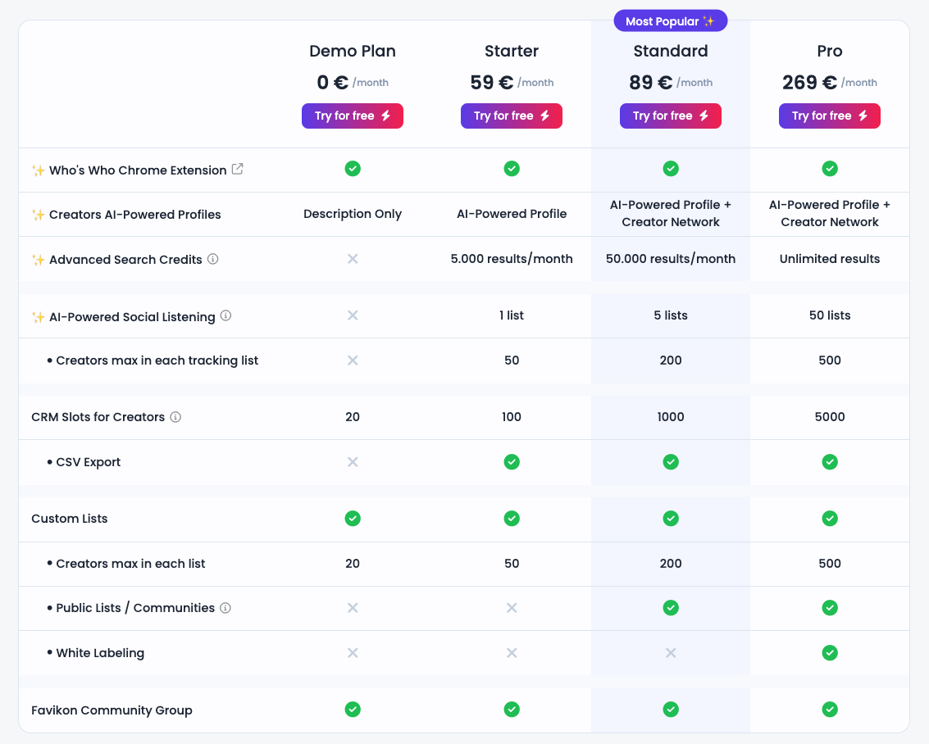Open the Who's Who Chrome Extension link text
Viewport: 929px width, 744px height.
138,170
